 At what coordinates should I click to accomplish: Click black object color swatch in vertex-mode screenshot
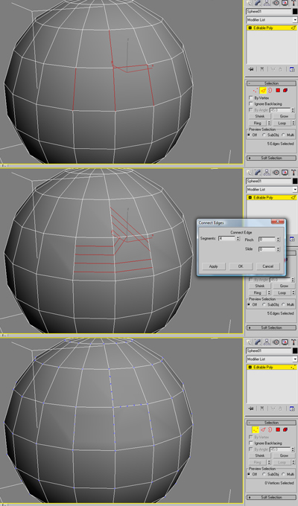tap(295, 350)
